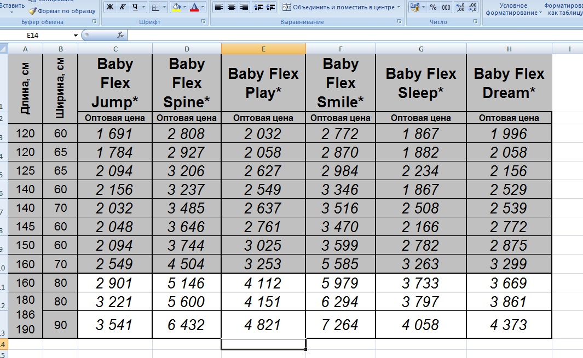583x358 pixels.
Task: Click the merge cells icon
Action: point(287,7)
